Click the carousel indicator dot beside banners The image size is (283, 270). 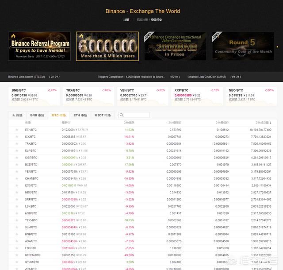(x=277, y=46)
